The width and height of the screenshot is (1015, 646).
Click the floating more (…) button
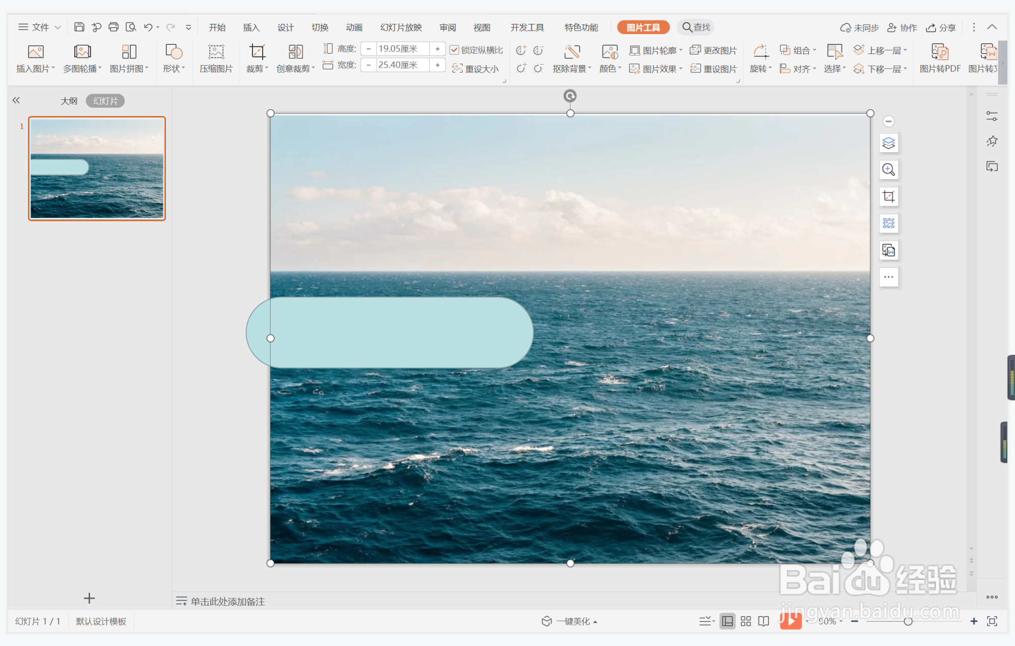tap(888, 277)
